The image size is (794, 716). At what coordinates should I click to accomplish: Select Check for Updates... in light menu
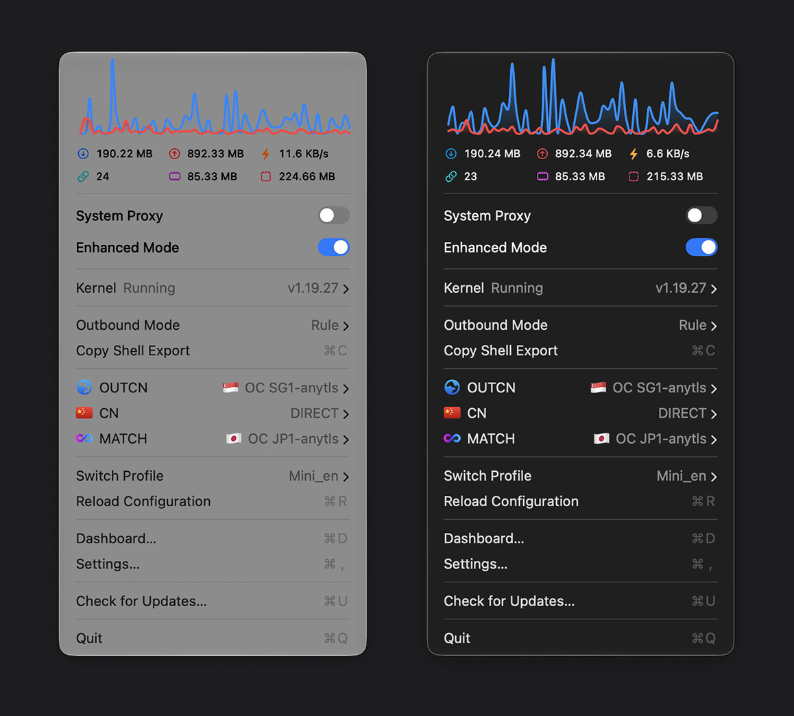pyautogui.click(x=213, y=601)
